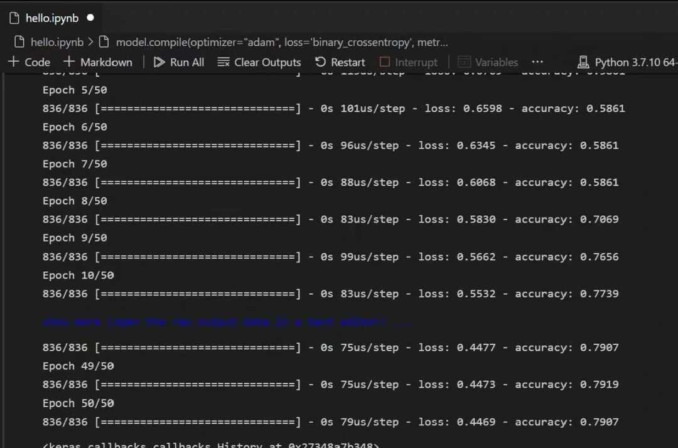The height and width of the screenshot is (448, 678).
Task: Click the Variables table icon
Action: click(x=464, y=62)
